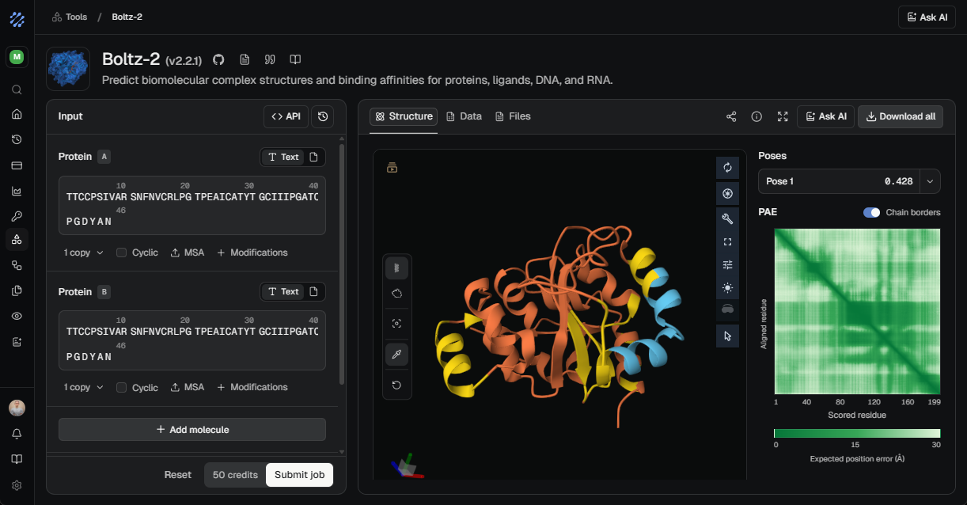The height and width of the screenshot is (505, 967).
Task: Click the Submit job button
Action: coord(299,475)
